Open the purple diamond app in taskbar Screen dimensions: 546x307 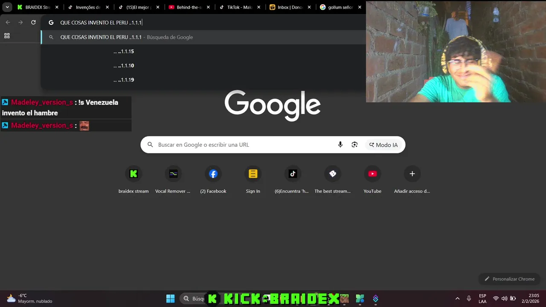tap(376, 298)
